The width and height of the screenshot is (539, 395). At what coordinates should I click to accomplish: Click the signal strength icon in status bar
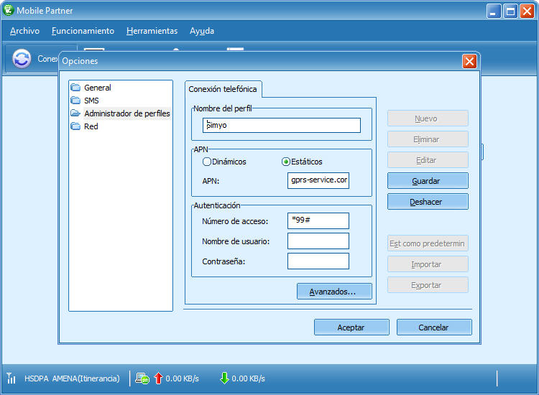tap(11, 378)
